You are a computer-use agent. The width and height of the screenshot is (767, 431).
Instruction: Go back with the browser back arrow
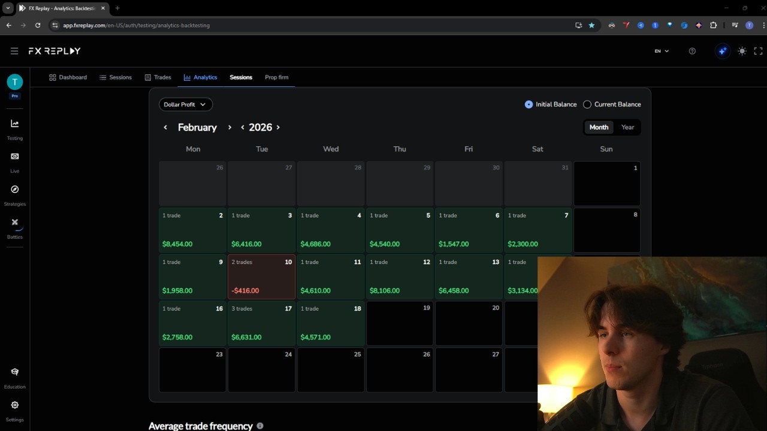click(9, 25)
